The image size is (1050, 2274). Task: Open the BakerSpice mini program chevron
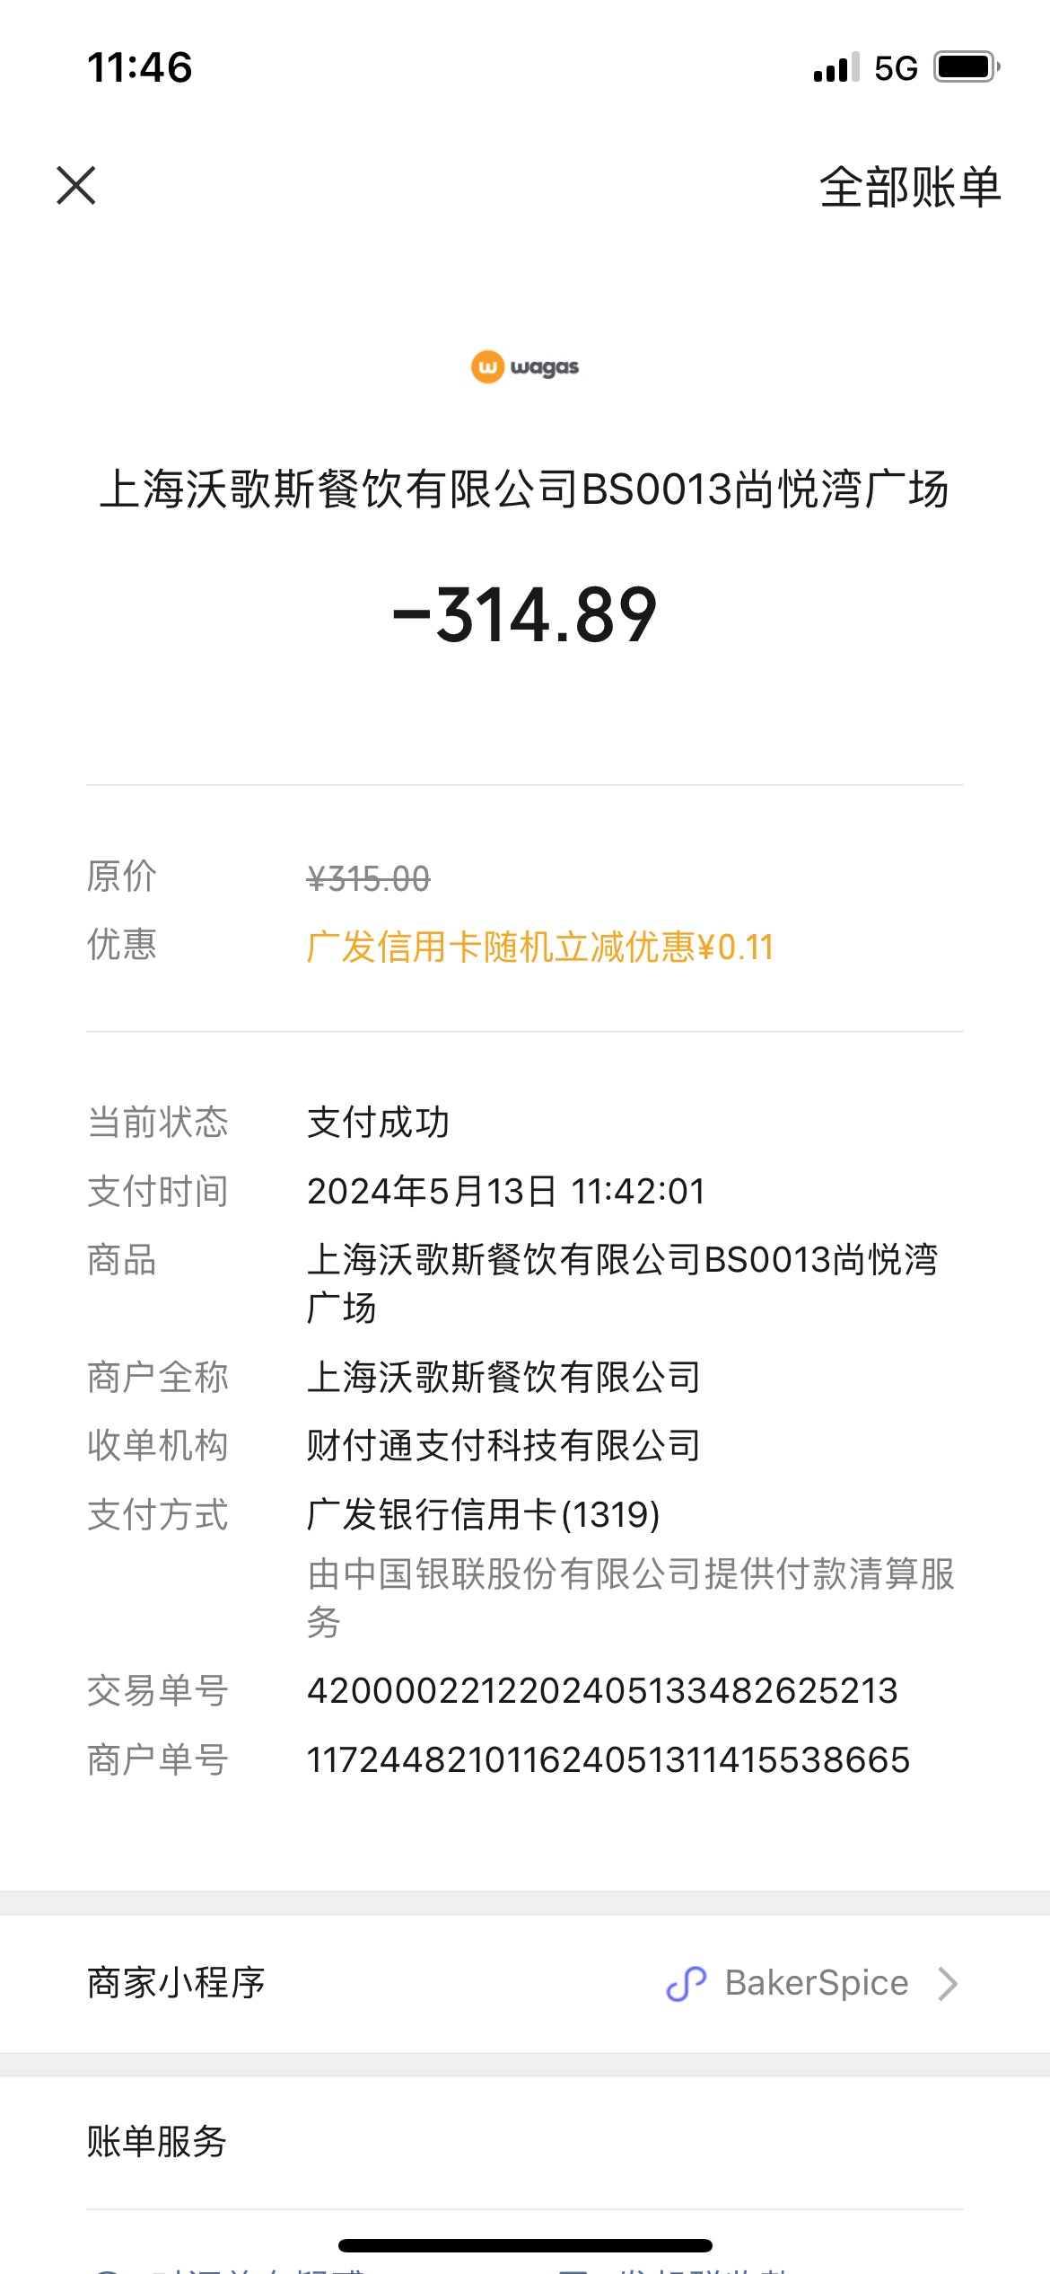tap(948, 1983)
